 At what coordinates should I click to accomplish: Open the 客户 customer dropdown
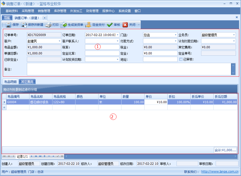coord(59,41)
